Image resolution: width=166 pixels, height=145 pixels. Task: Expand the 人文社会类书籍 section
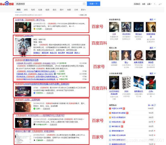point(153,74)
